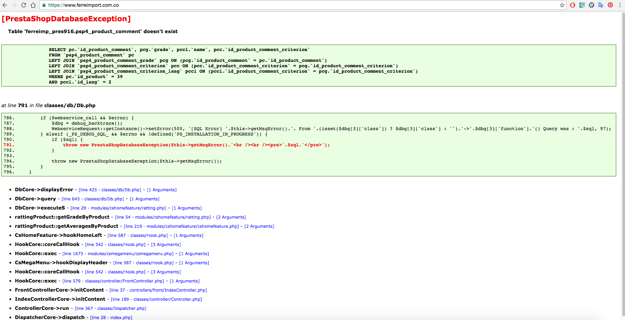Show arguments for DbCore->executeS

point(187,208)
